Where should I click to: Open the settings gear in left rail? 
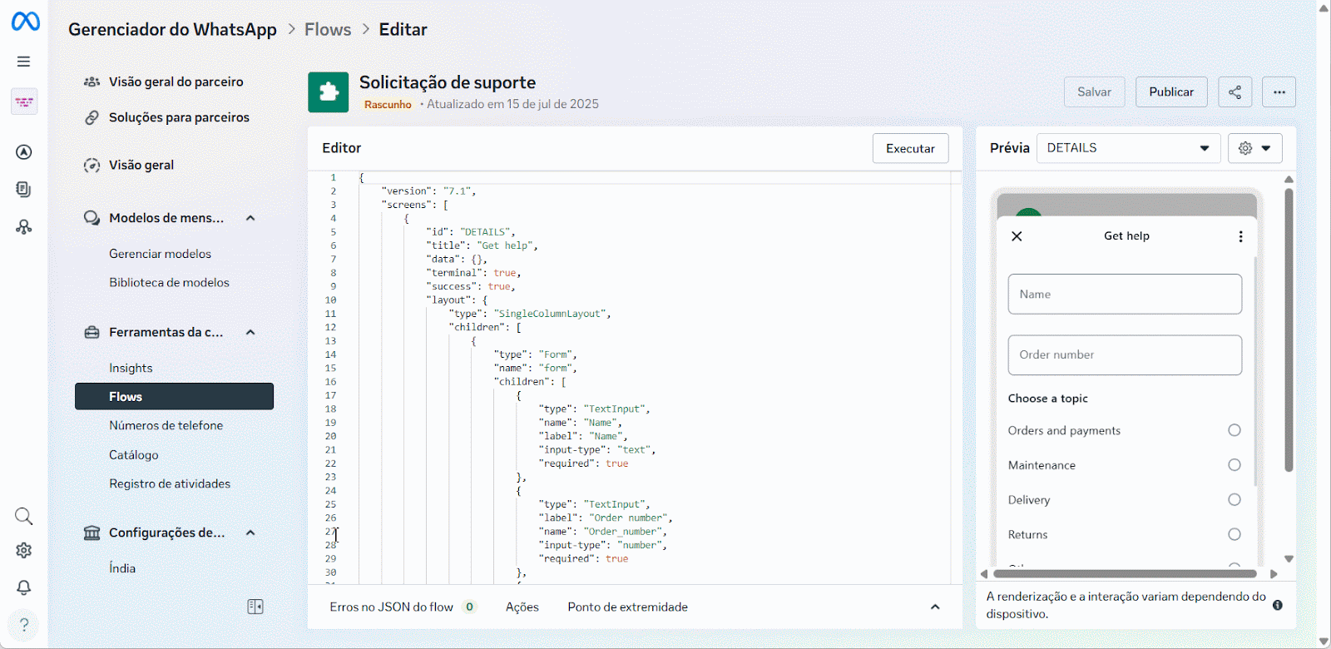click(24, 551)
